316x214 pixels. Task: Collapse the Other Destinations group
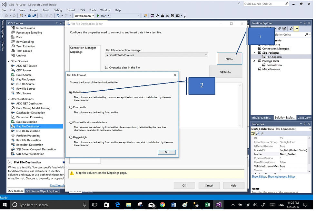tap(9, 99)
